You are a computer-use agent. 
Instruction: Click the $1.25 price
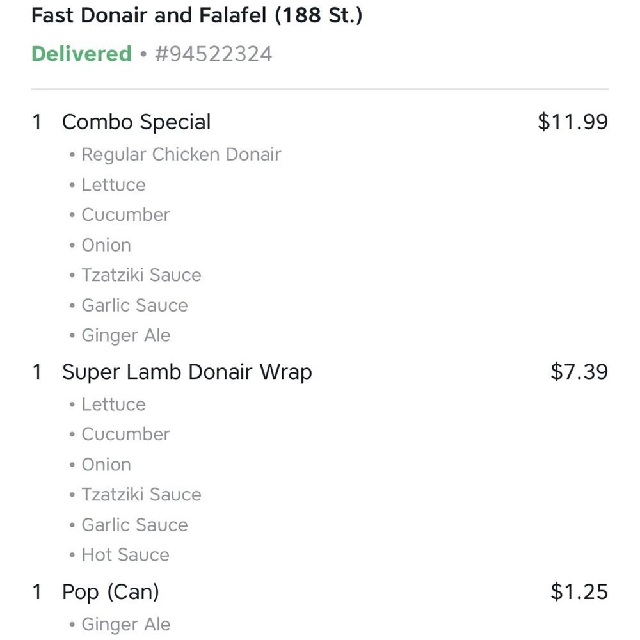tap(579, 591)
